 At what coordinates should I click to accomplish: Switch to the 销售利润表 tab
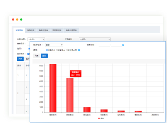click(43, 30)
